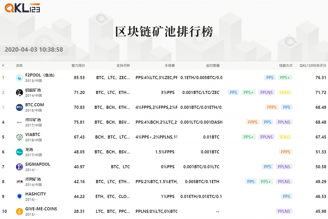Click the 起付数量 column header
This screenshot has width=328, height=219.
(x=213, y=66)
